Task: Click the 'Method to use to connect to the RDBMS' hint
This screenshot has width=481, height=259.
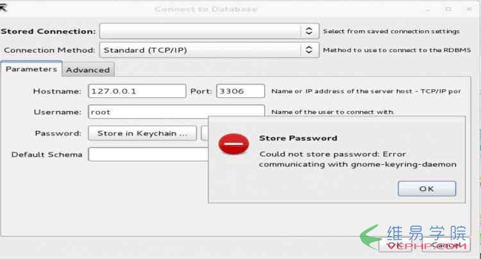Action: coord(397,50)
